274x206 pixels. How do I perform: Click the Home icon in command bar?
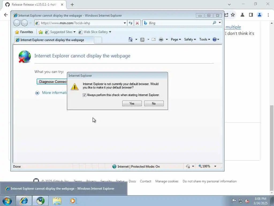(x=131, y=39)
